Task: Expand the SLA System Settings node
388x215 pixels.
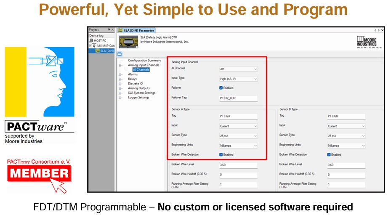Action: (x=120, y=93)
